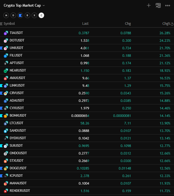This screenshot has width=174, height=196.
Task: Click the APTUSDT coin logo
Action: (x=6, y=63)
